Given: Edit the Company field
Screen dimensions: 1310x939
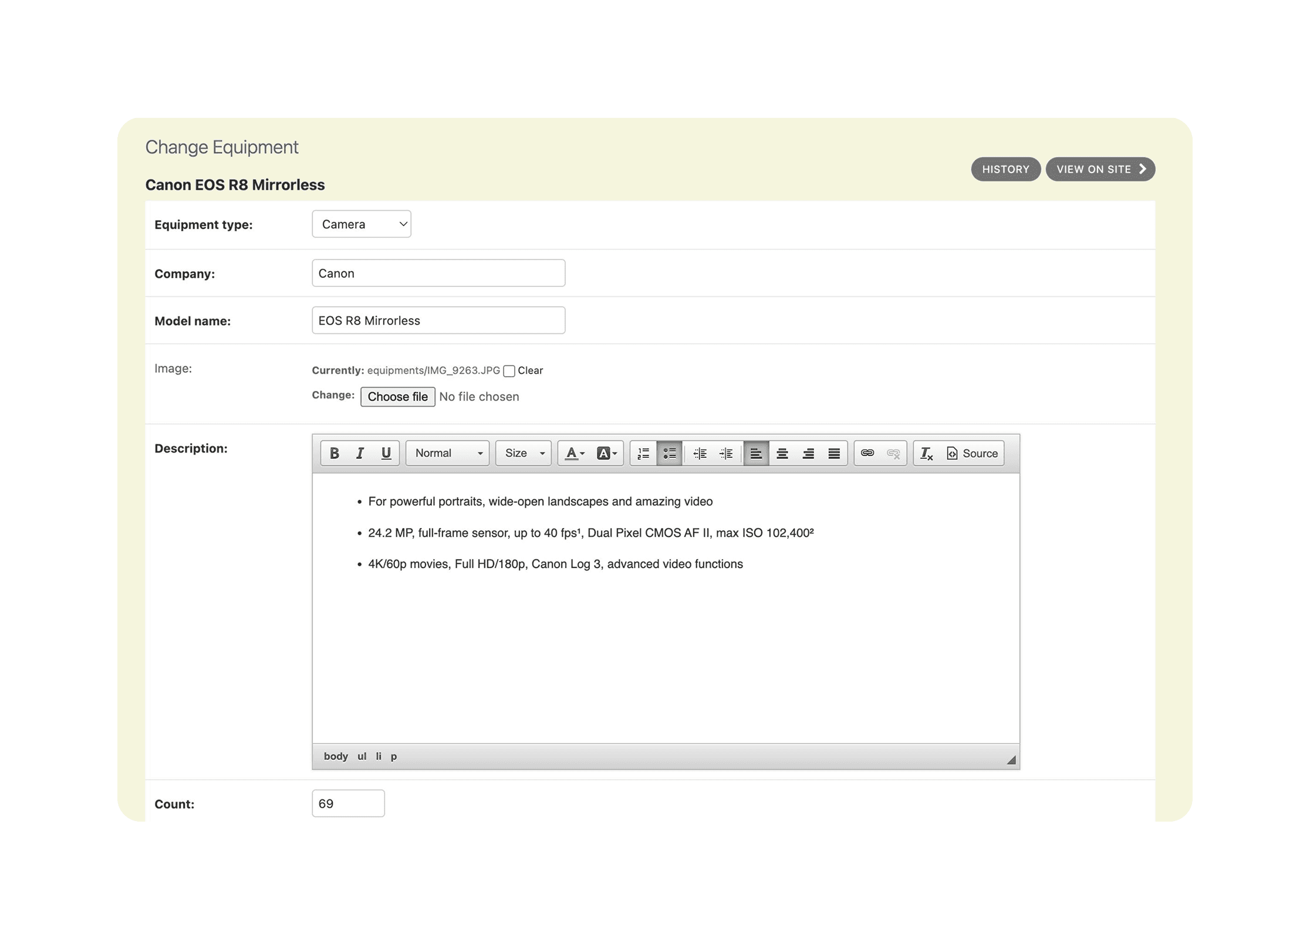Looking at the screenshot, I should pyautogui.click(x=438, y=273).
